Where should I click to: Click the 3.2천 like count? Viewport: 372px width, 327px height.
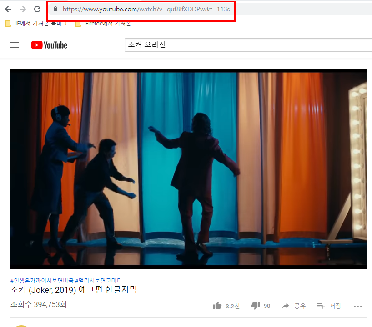click(x=232, y=307)
